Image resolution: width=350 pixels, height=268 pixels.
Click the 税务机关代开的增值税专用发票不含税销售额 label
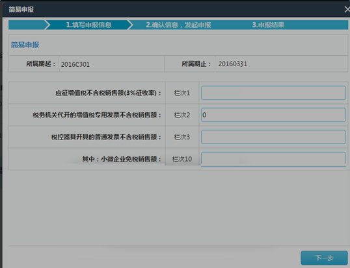pos(97,115)
